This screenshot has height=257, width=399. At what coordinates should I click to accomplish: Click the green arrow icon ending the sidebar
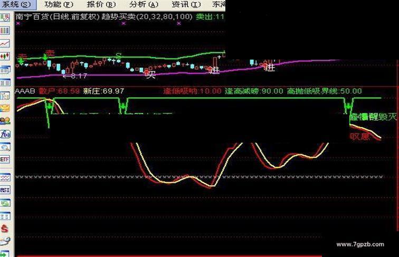tap(5, 254)
